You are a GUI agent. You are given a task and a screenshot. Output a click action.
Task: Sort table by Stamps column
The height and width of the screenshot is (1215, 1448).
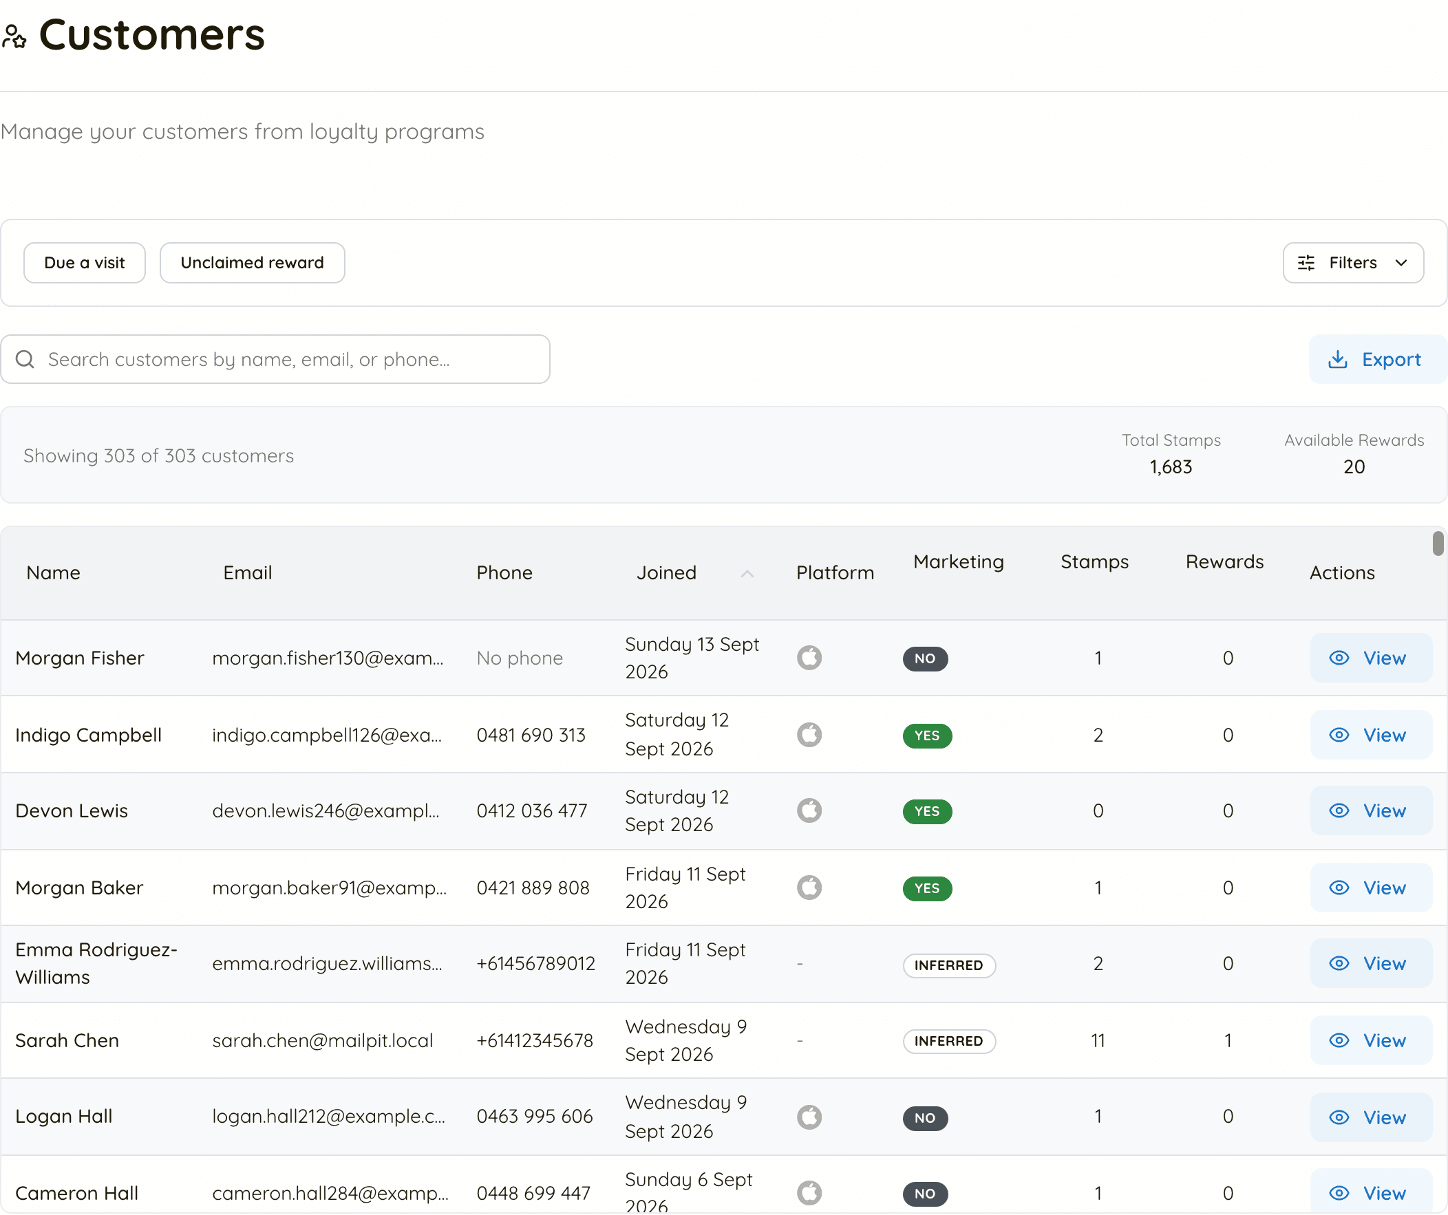click(x=1094, y=561)
